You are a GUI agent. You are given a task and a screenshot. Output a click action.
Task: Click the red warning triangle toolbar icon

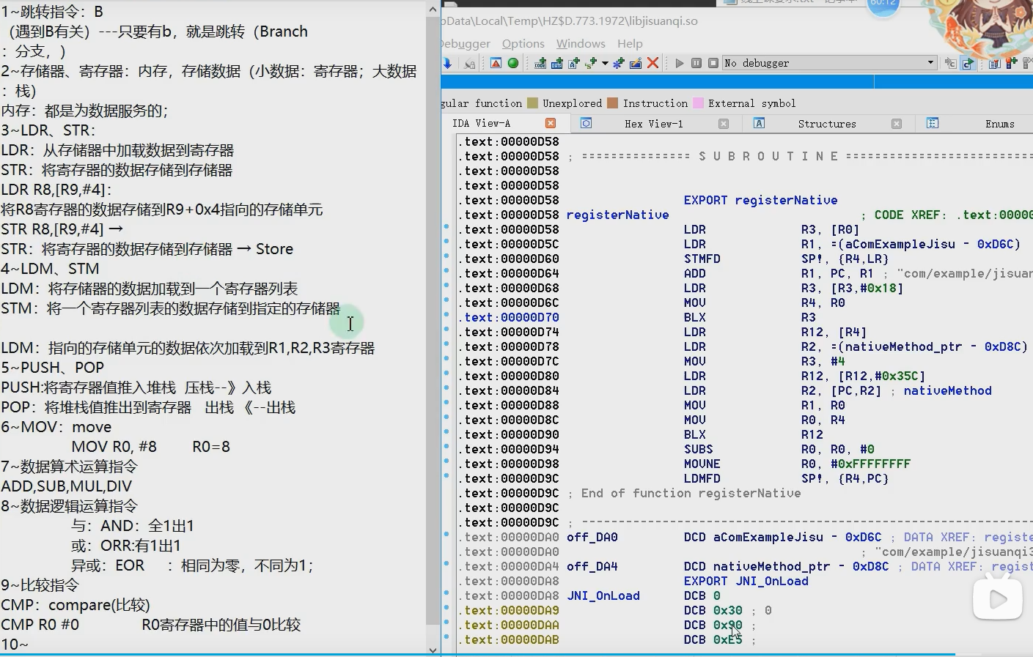[x=496, y=63]
